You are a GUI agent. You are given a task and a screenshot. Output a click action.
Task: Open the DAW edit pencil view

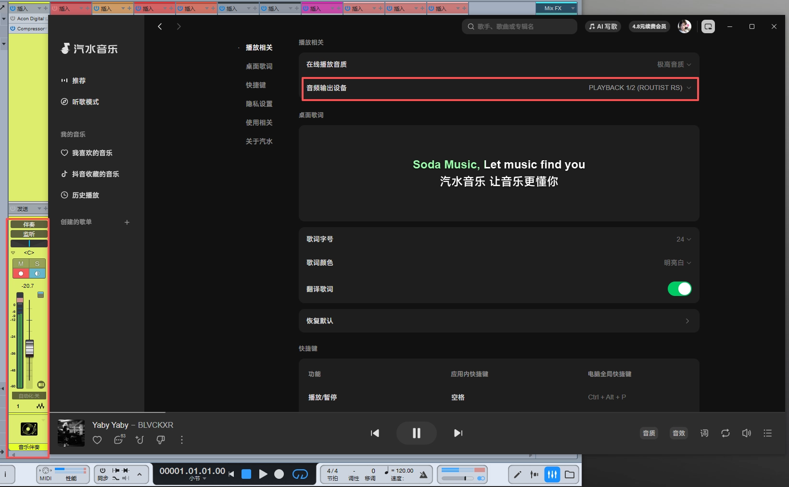[518, 474]
